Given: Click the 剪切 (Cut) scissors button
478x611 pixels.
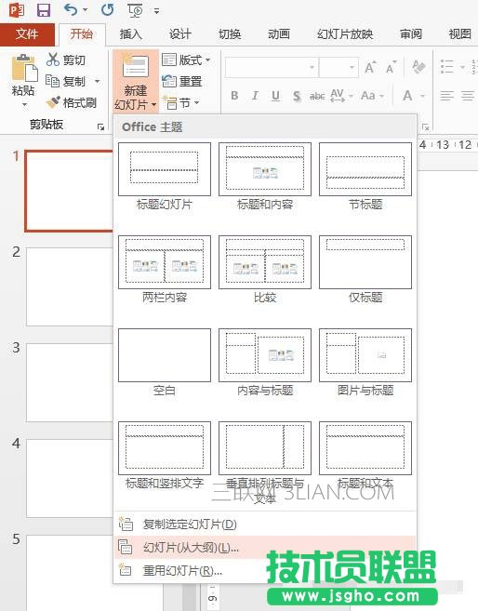Looking at the screenshot, I should [65, 60].
